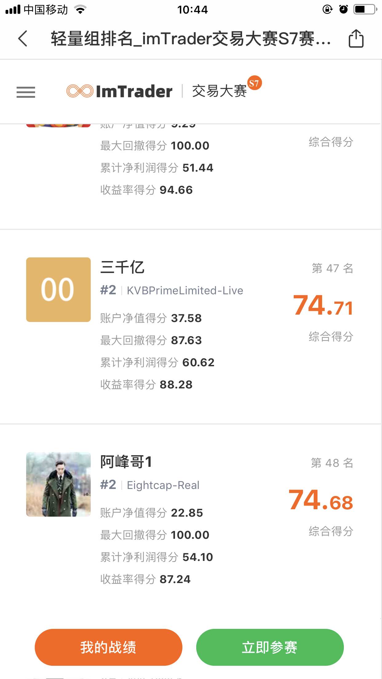
Task: Tap the 我的战绩 button
Action: pos(109,647)
